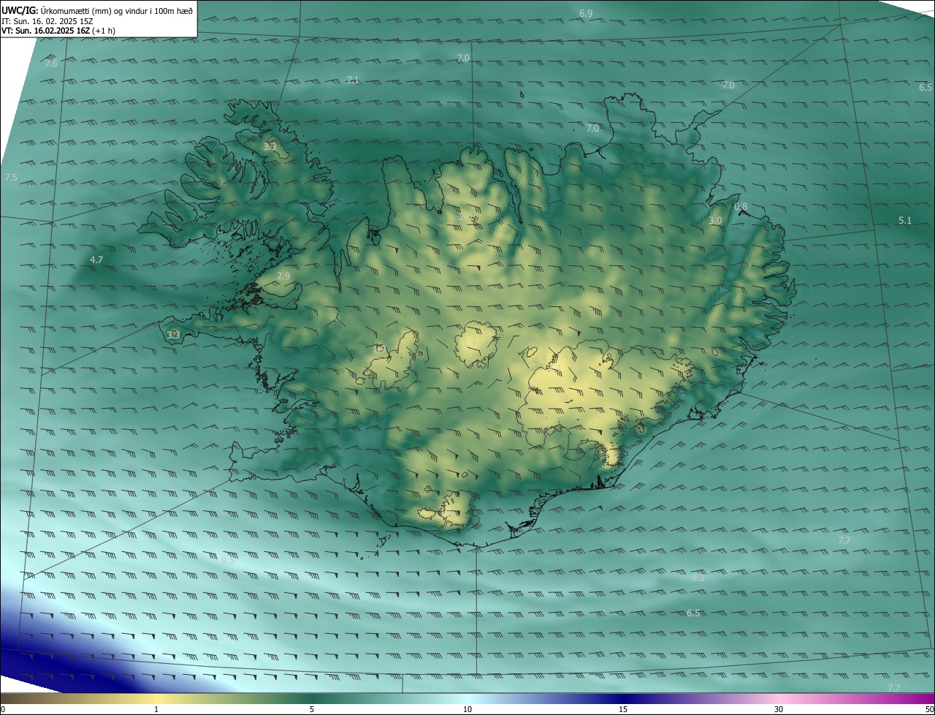Click the map value label 7.5
Screen dimensions: 935x715
pos(11,178)
